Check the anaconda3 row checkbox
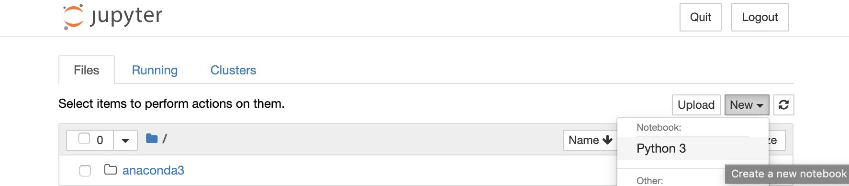The height and width of the screenshot is (186, 849). 85,170
